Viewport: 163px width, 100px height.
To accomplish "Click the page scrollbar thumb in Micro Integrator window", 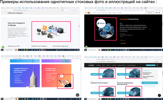I will pyautogui.click(x=79, y=26).
